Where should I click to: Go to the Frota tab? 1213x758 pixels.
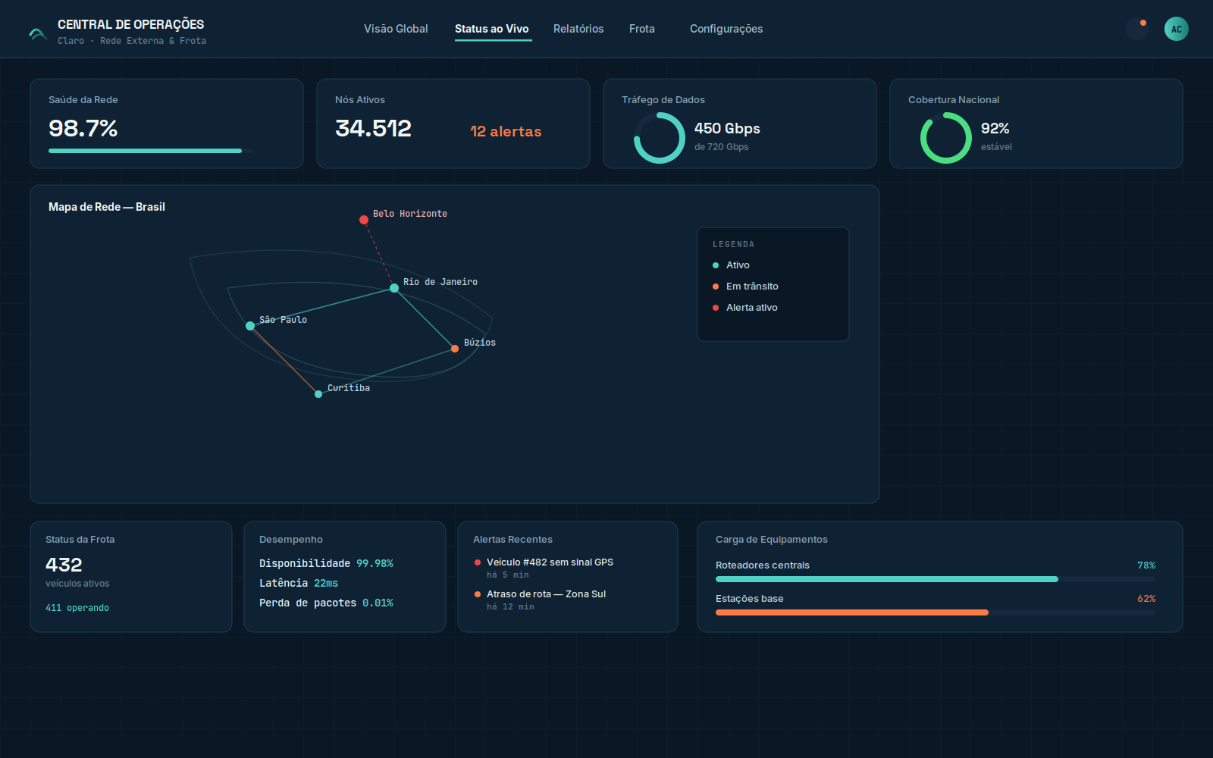pyautogui.click(x=642, y=29)
